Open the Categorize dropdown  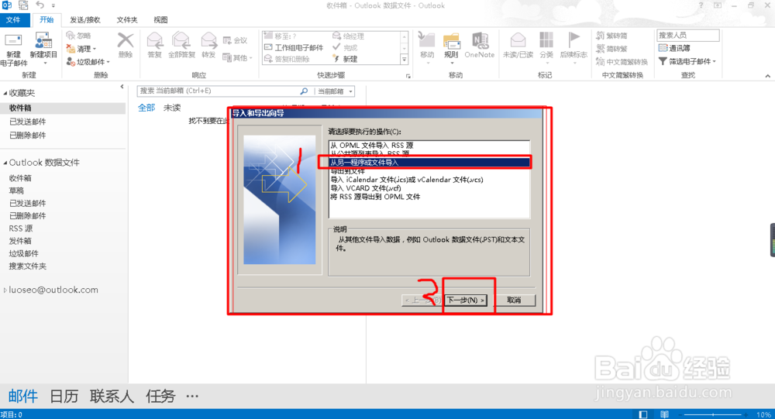click(546, 49)
